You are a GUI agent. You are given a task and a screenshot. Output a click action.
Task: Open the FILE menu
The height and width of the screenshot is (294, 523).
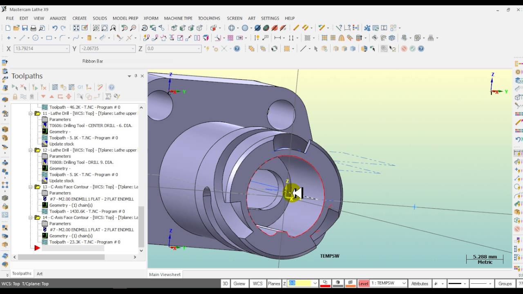pos(10,18)
